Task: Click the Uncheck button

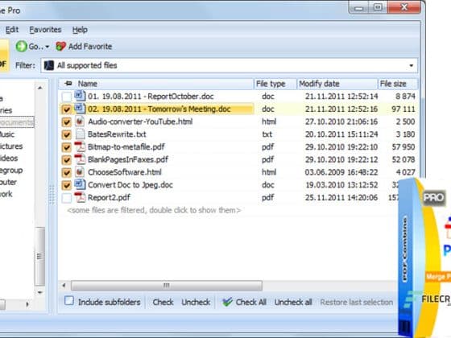Action: (196, 302)
